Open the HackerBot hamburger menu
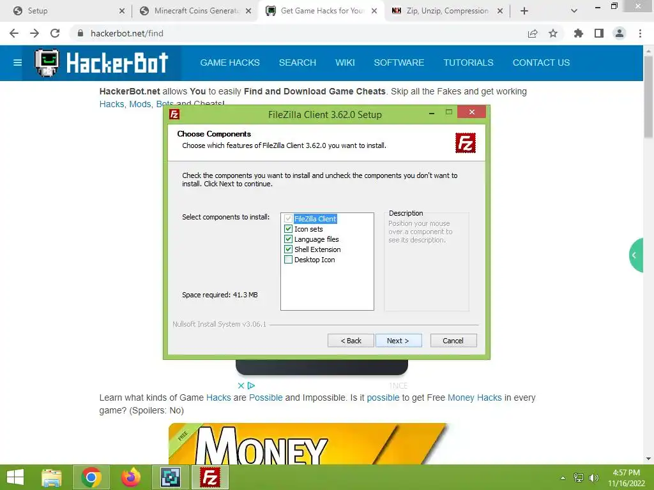 tap(17, 63)
